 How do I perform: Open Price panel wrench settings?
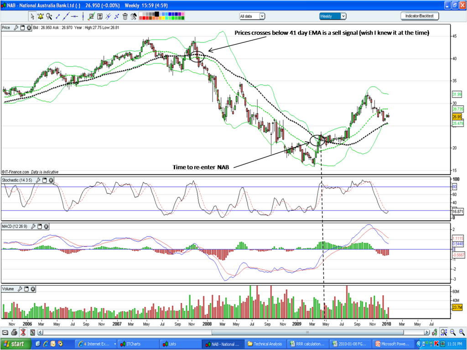(x=16, y=28)
